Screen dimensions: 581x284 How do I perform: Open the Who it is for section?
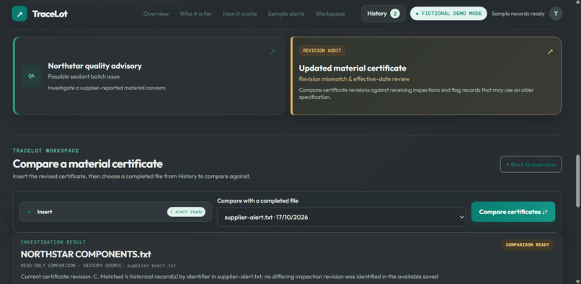[195, 14]
